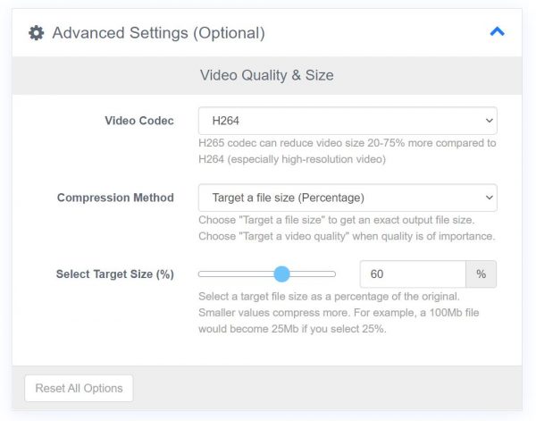Click the Video Quality & Size section header
Screen dimensions: 536x421
click(266, 75)
